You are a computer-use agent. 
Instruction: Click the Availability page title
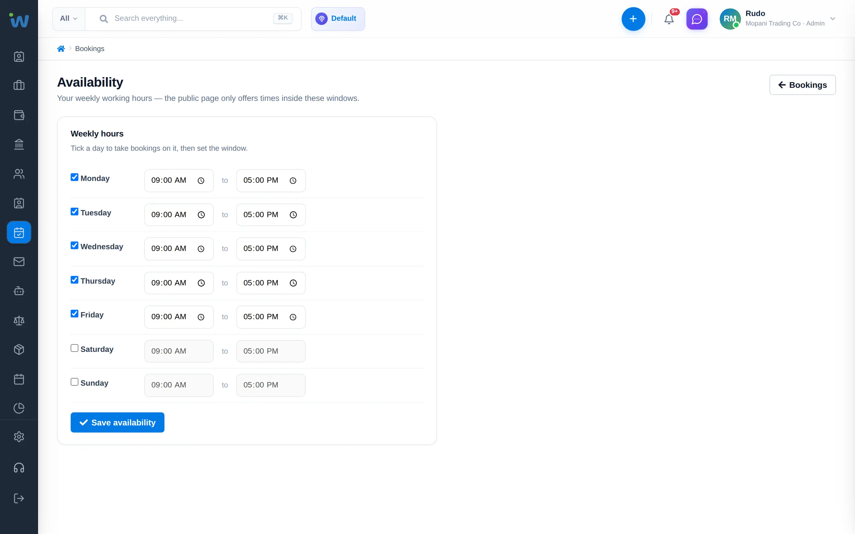(x=90, y=82)
